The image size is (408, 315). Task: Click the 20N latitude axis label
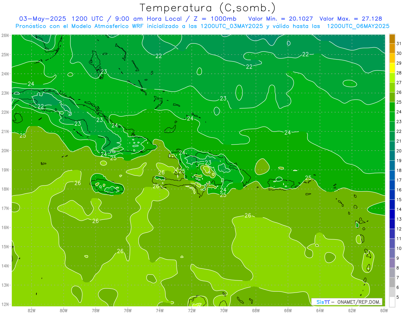click(x=5, y=151)
